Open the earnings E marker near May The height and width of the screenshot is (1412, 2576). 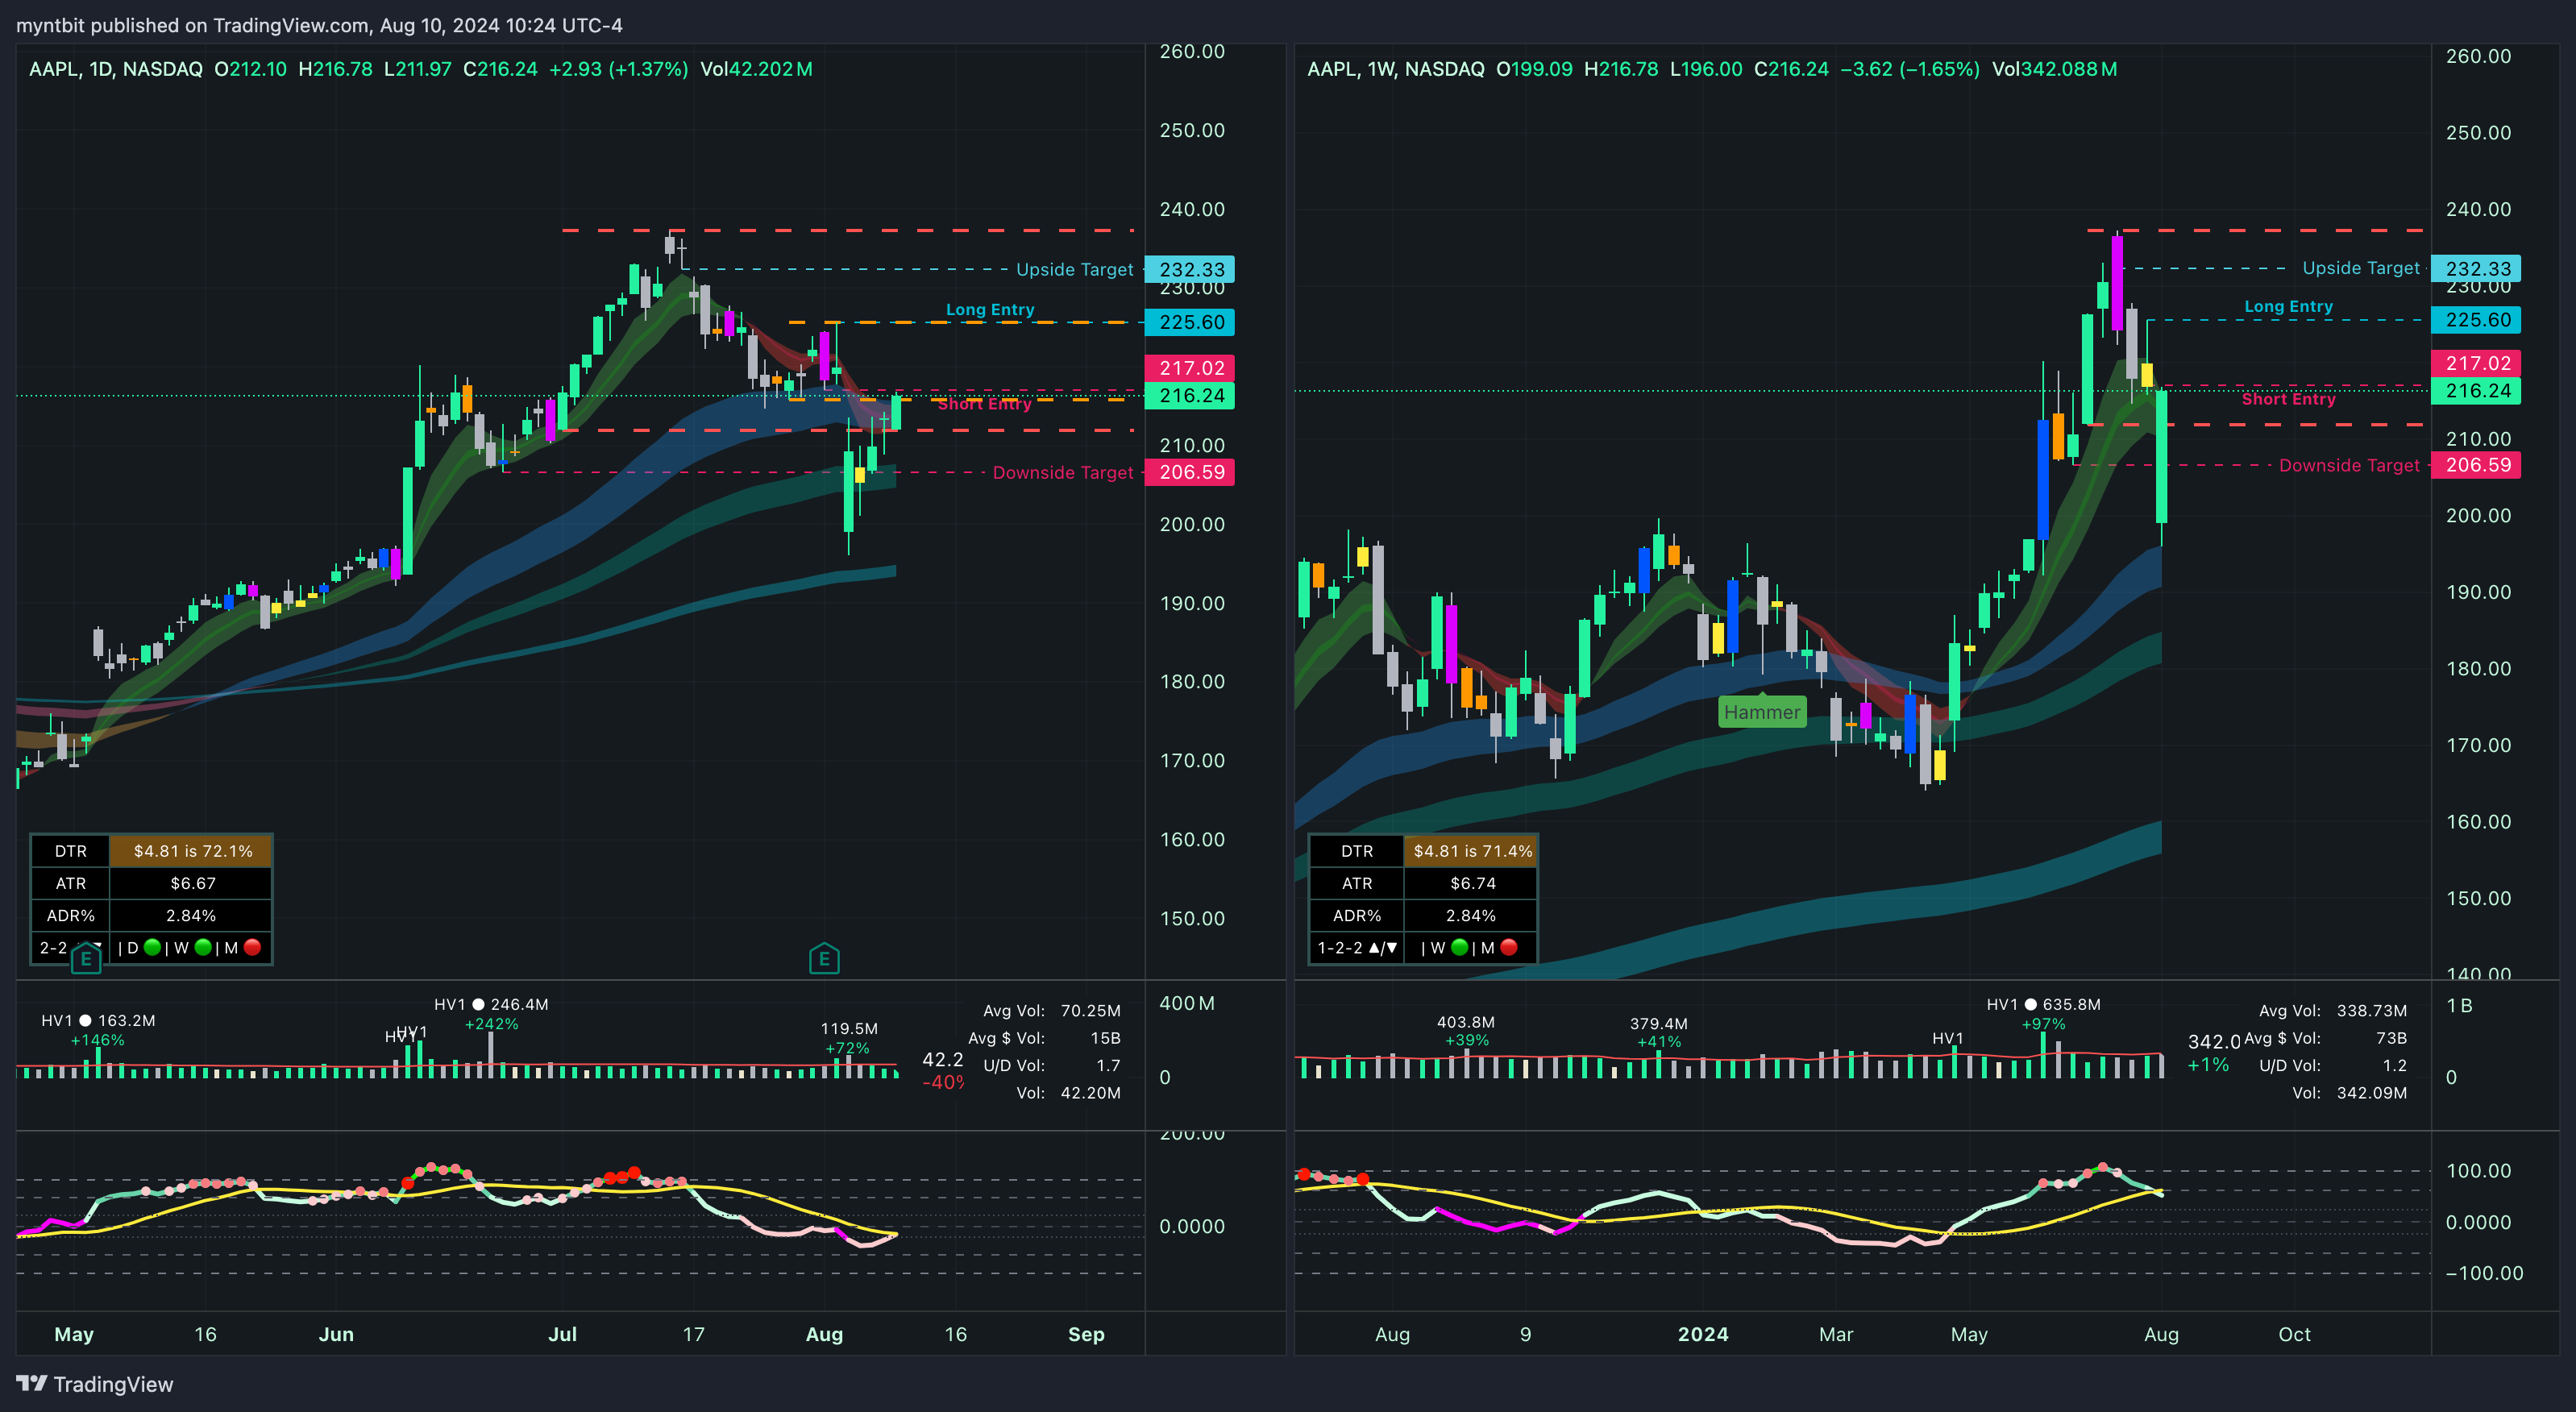tap(86, 959)
